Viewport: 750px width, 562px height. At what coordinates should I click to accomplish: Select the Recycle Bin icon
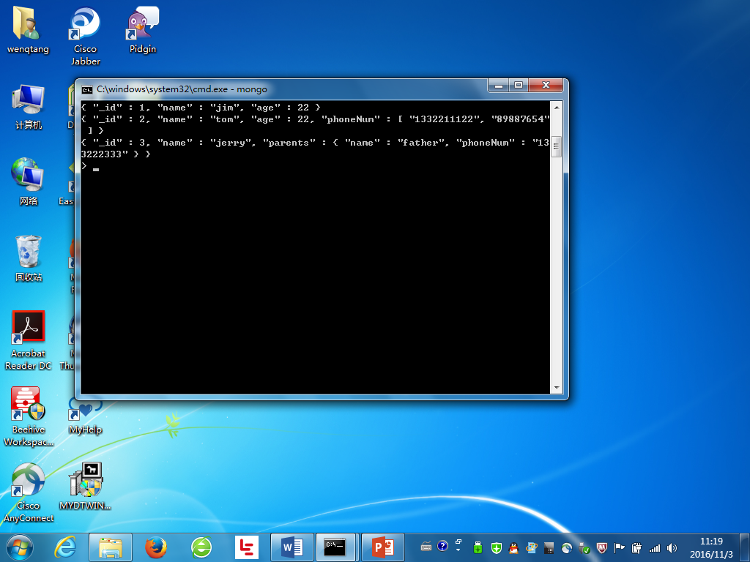click(x=29, y=258)
